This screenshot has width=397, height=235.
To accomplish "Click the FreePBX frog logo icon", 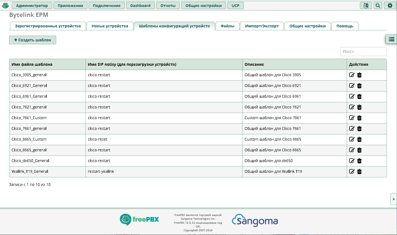I will pyautogui.click(x=5, y=5).
